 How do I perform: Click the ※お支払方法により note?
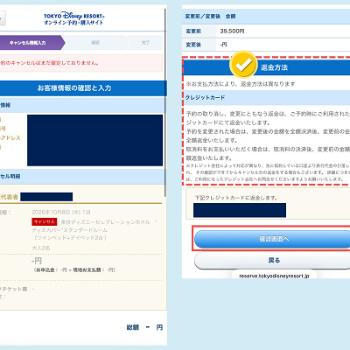tap(241, 84)
